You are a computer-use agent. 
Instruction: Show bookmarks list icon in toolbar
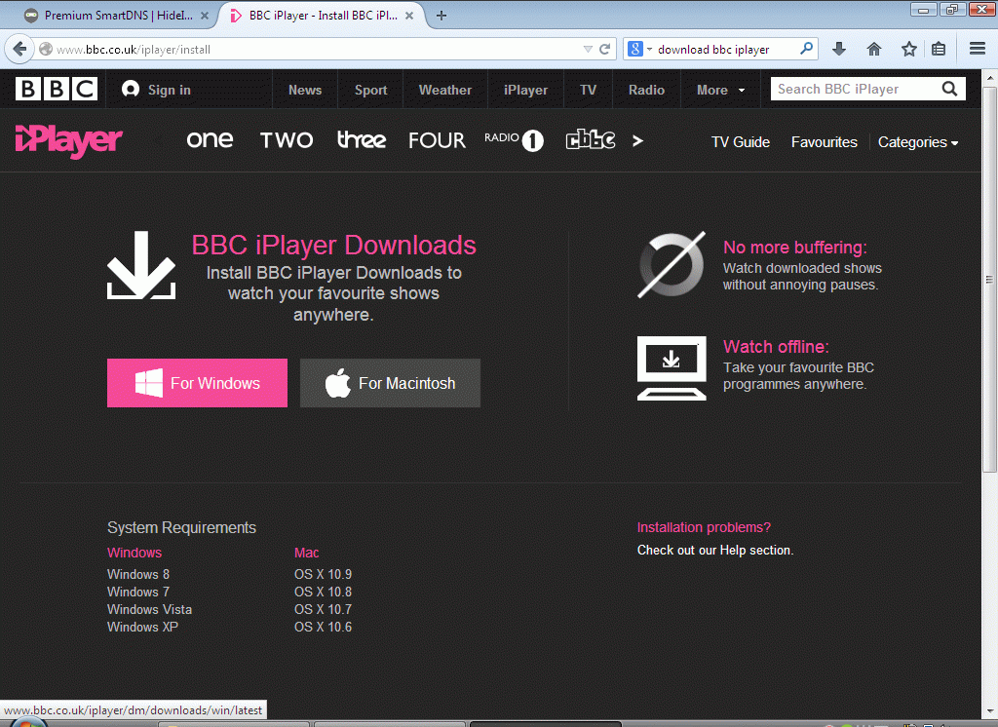(939, 49)
